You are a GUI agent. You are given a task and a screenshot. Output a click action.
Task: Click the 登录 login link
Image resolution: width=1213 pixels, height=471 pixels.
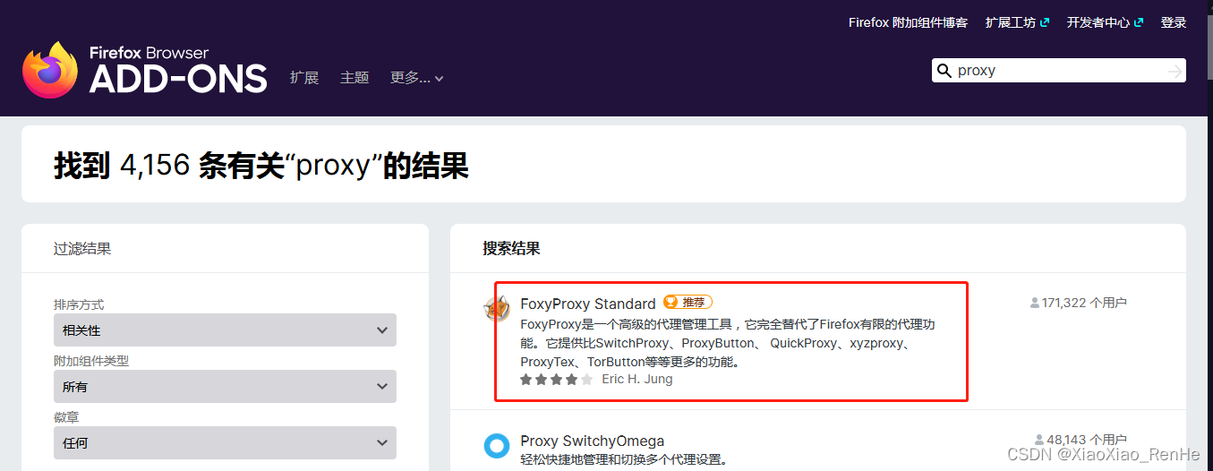click(1174, 22)
